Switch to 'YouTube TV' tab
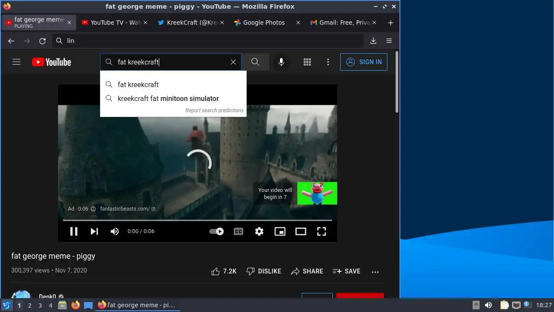This screenshot has height=312, width=554. 114,23
